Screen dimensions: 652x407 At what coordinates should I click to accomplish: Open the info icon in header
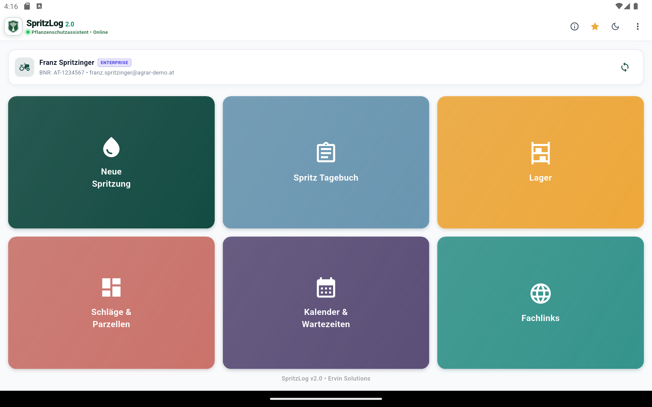[x=574, y=26]
